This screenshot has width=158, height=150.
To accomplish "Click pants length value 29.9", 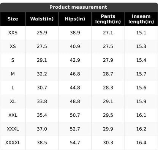I will pos(108,129).
